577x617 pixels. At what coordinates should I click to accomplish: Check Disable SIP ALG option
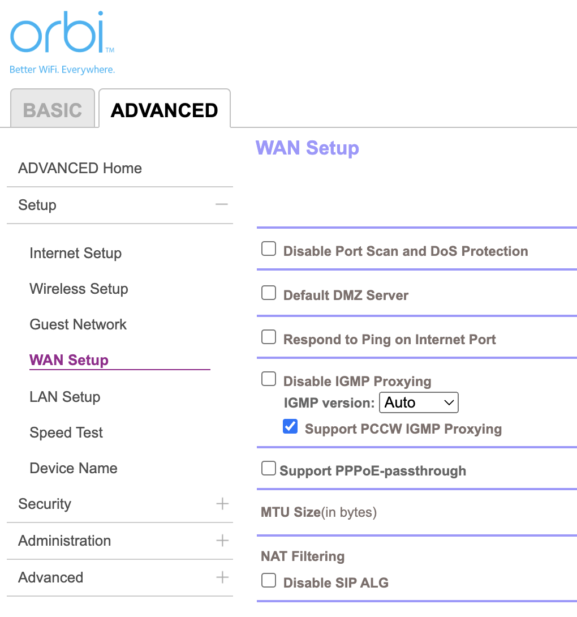(269, 580)
